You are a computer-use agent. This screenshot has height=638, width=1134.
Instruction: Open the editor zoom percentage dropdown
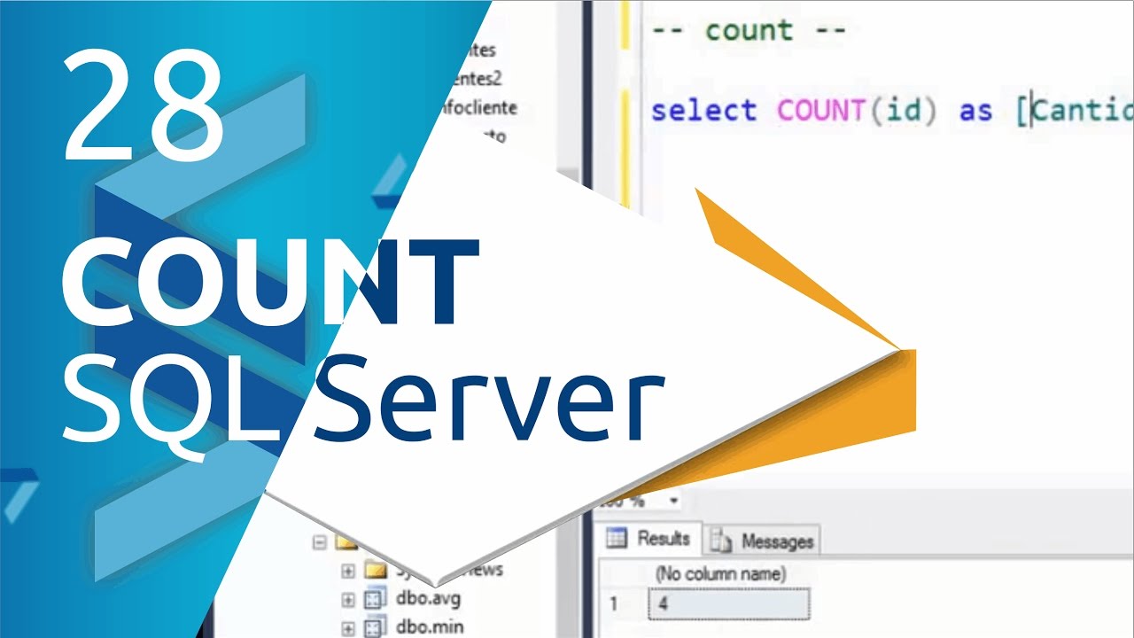tap(673, 501)
